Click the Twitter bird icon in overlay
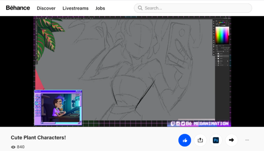 point(183,124)
